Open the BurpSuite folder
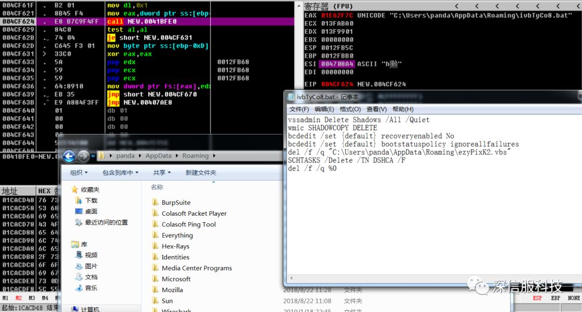This screenshot has height=312, width=582. tap(176, 203)
